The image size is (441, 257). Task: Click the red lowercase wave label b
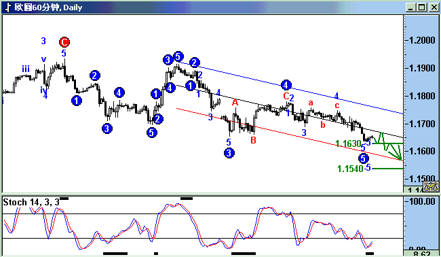point(323,124)
